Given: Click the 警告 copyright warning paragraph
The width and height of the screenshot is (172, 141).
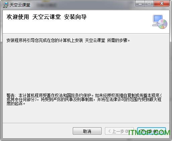Looking at the screenshot, I should point(84,99).
